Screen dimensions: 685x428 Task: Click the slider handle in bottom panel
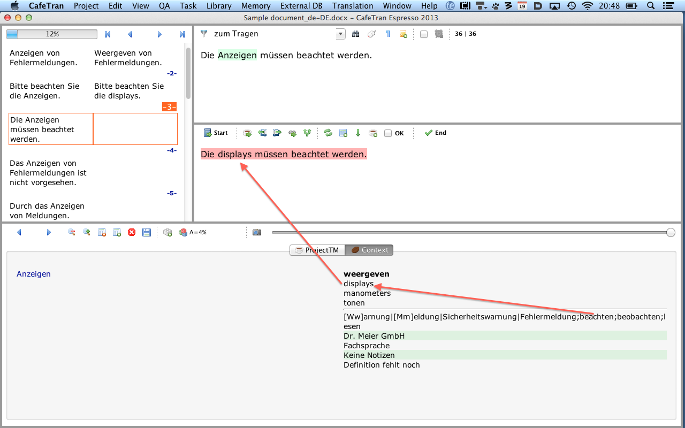671,233
